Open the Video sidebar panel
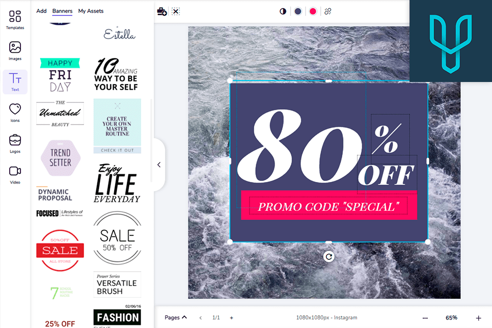 (x=15, y=175)
